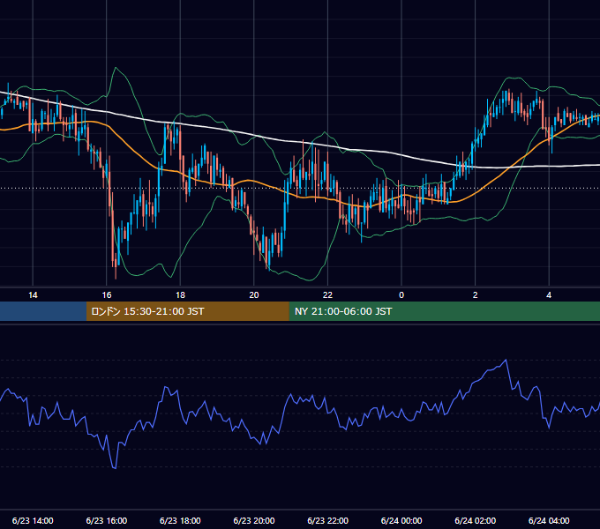Click the '6/23 22:00' date label

[x=328, y=520]
